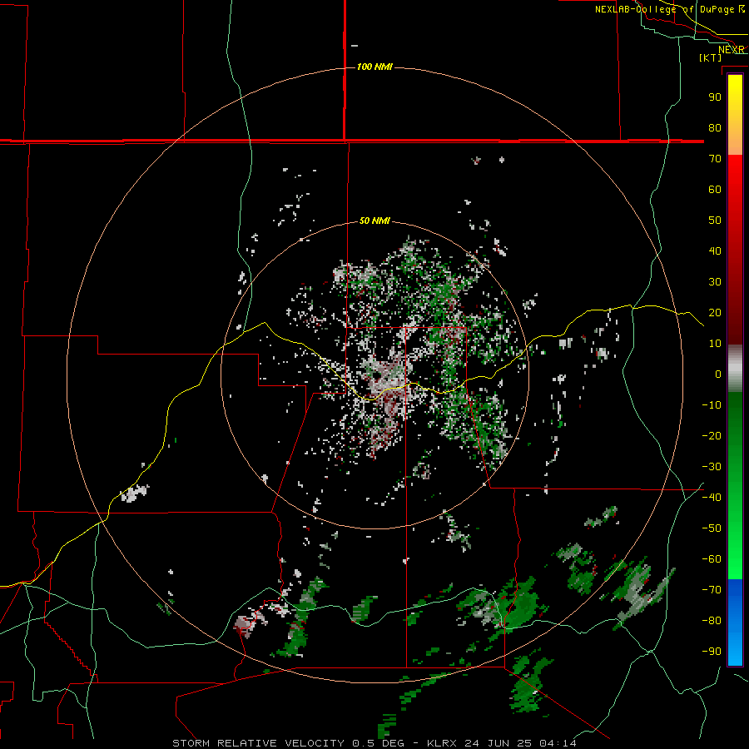This screenshot has height=749, width=749.
Task: Click the -30 value on velocity scale
Action: click(712, 467)
